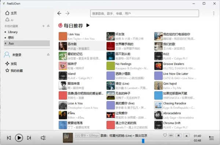The height and width of the screenshot is (145, 220).
Task: Open the MV for current song
Action: [x=171, y=135]
